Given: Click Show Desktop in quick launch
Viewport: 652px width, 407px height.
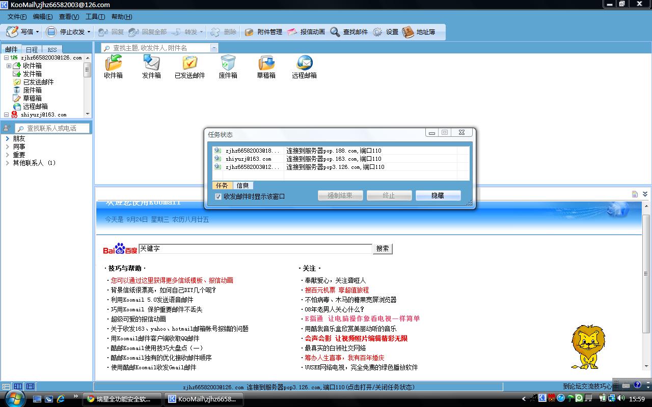Looking at the screenshot, I should point(37,399).
